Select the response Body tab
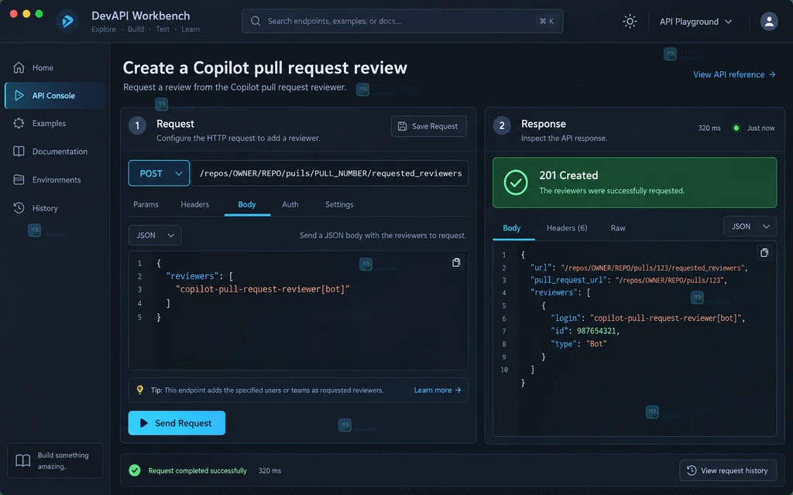The width and height of the screenshot is (793, 495). point(512,228)
